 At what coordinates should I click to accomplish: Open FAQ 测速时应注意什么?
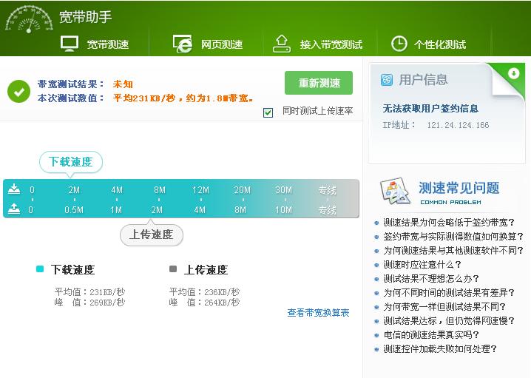[422, 265]
